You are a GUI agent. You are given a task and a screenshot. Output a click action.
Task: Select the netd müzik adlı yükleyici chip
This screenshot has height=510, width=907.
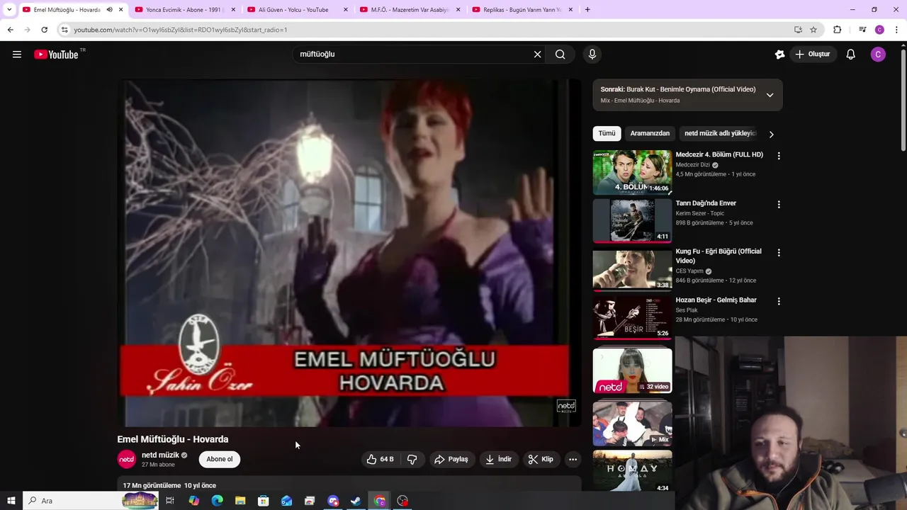(x=720, y=133)
